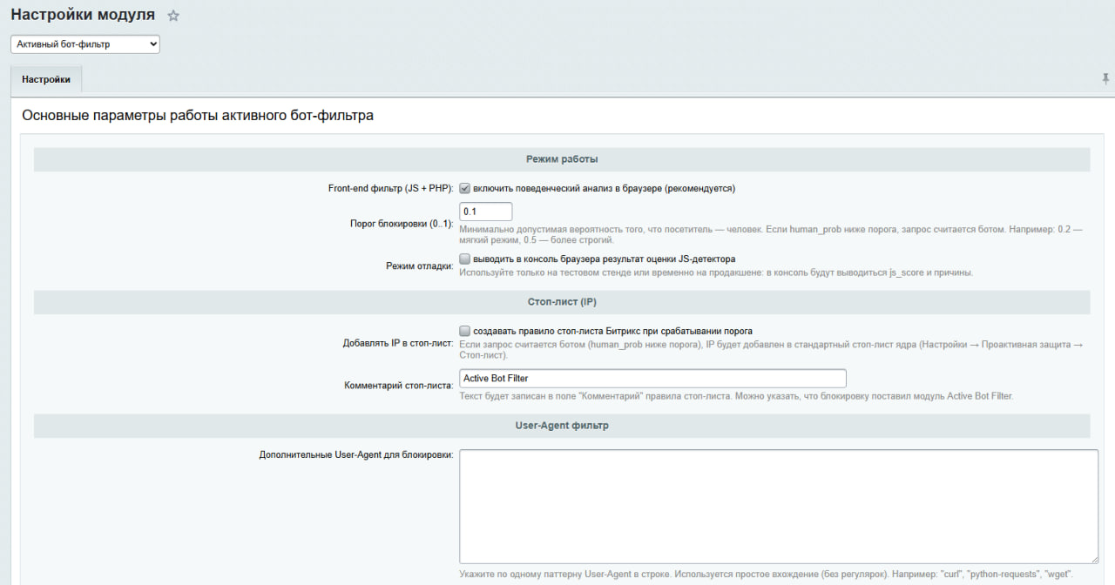Click the 'Комментарий стоп-листа:' label
Viewport: 1115px width, 585px height.
click(x=399, y=385)
